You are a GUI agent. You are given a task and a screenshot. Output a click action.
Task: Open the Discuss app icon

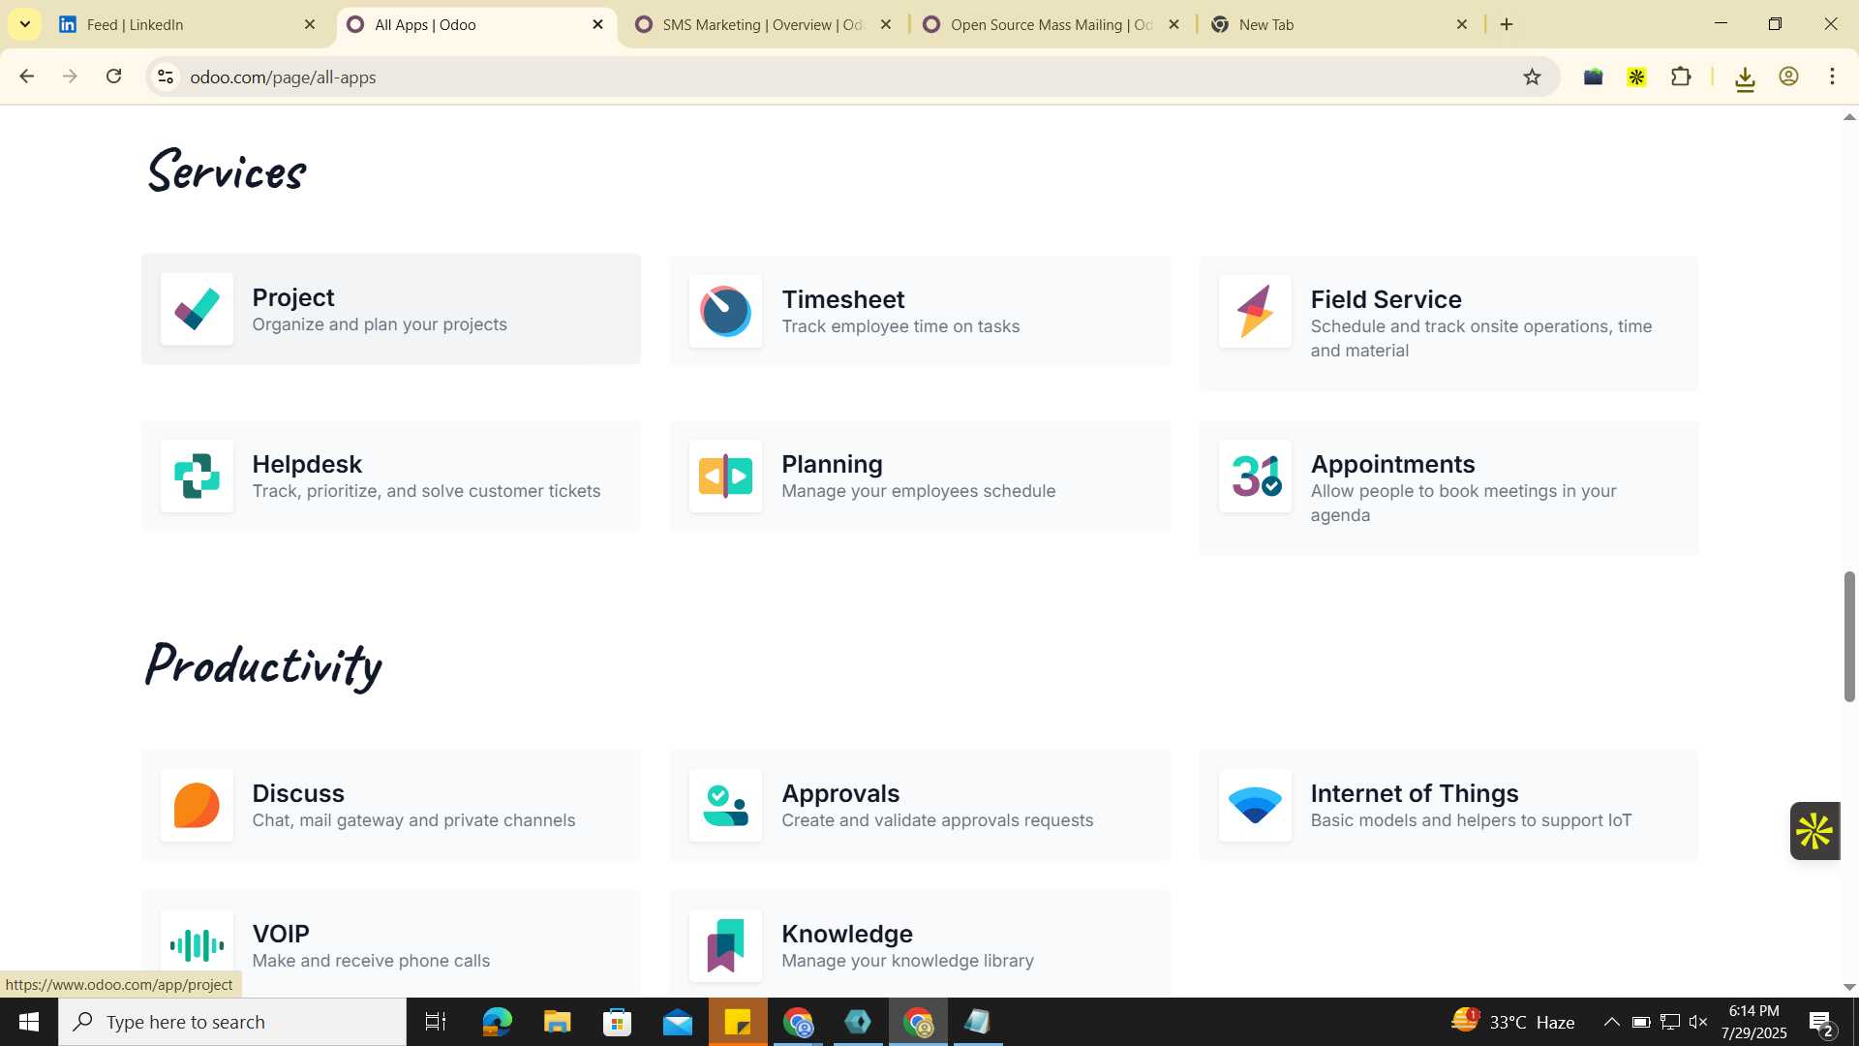click(197, 806)
